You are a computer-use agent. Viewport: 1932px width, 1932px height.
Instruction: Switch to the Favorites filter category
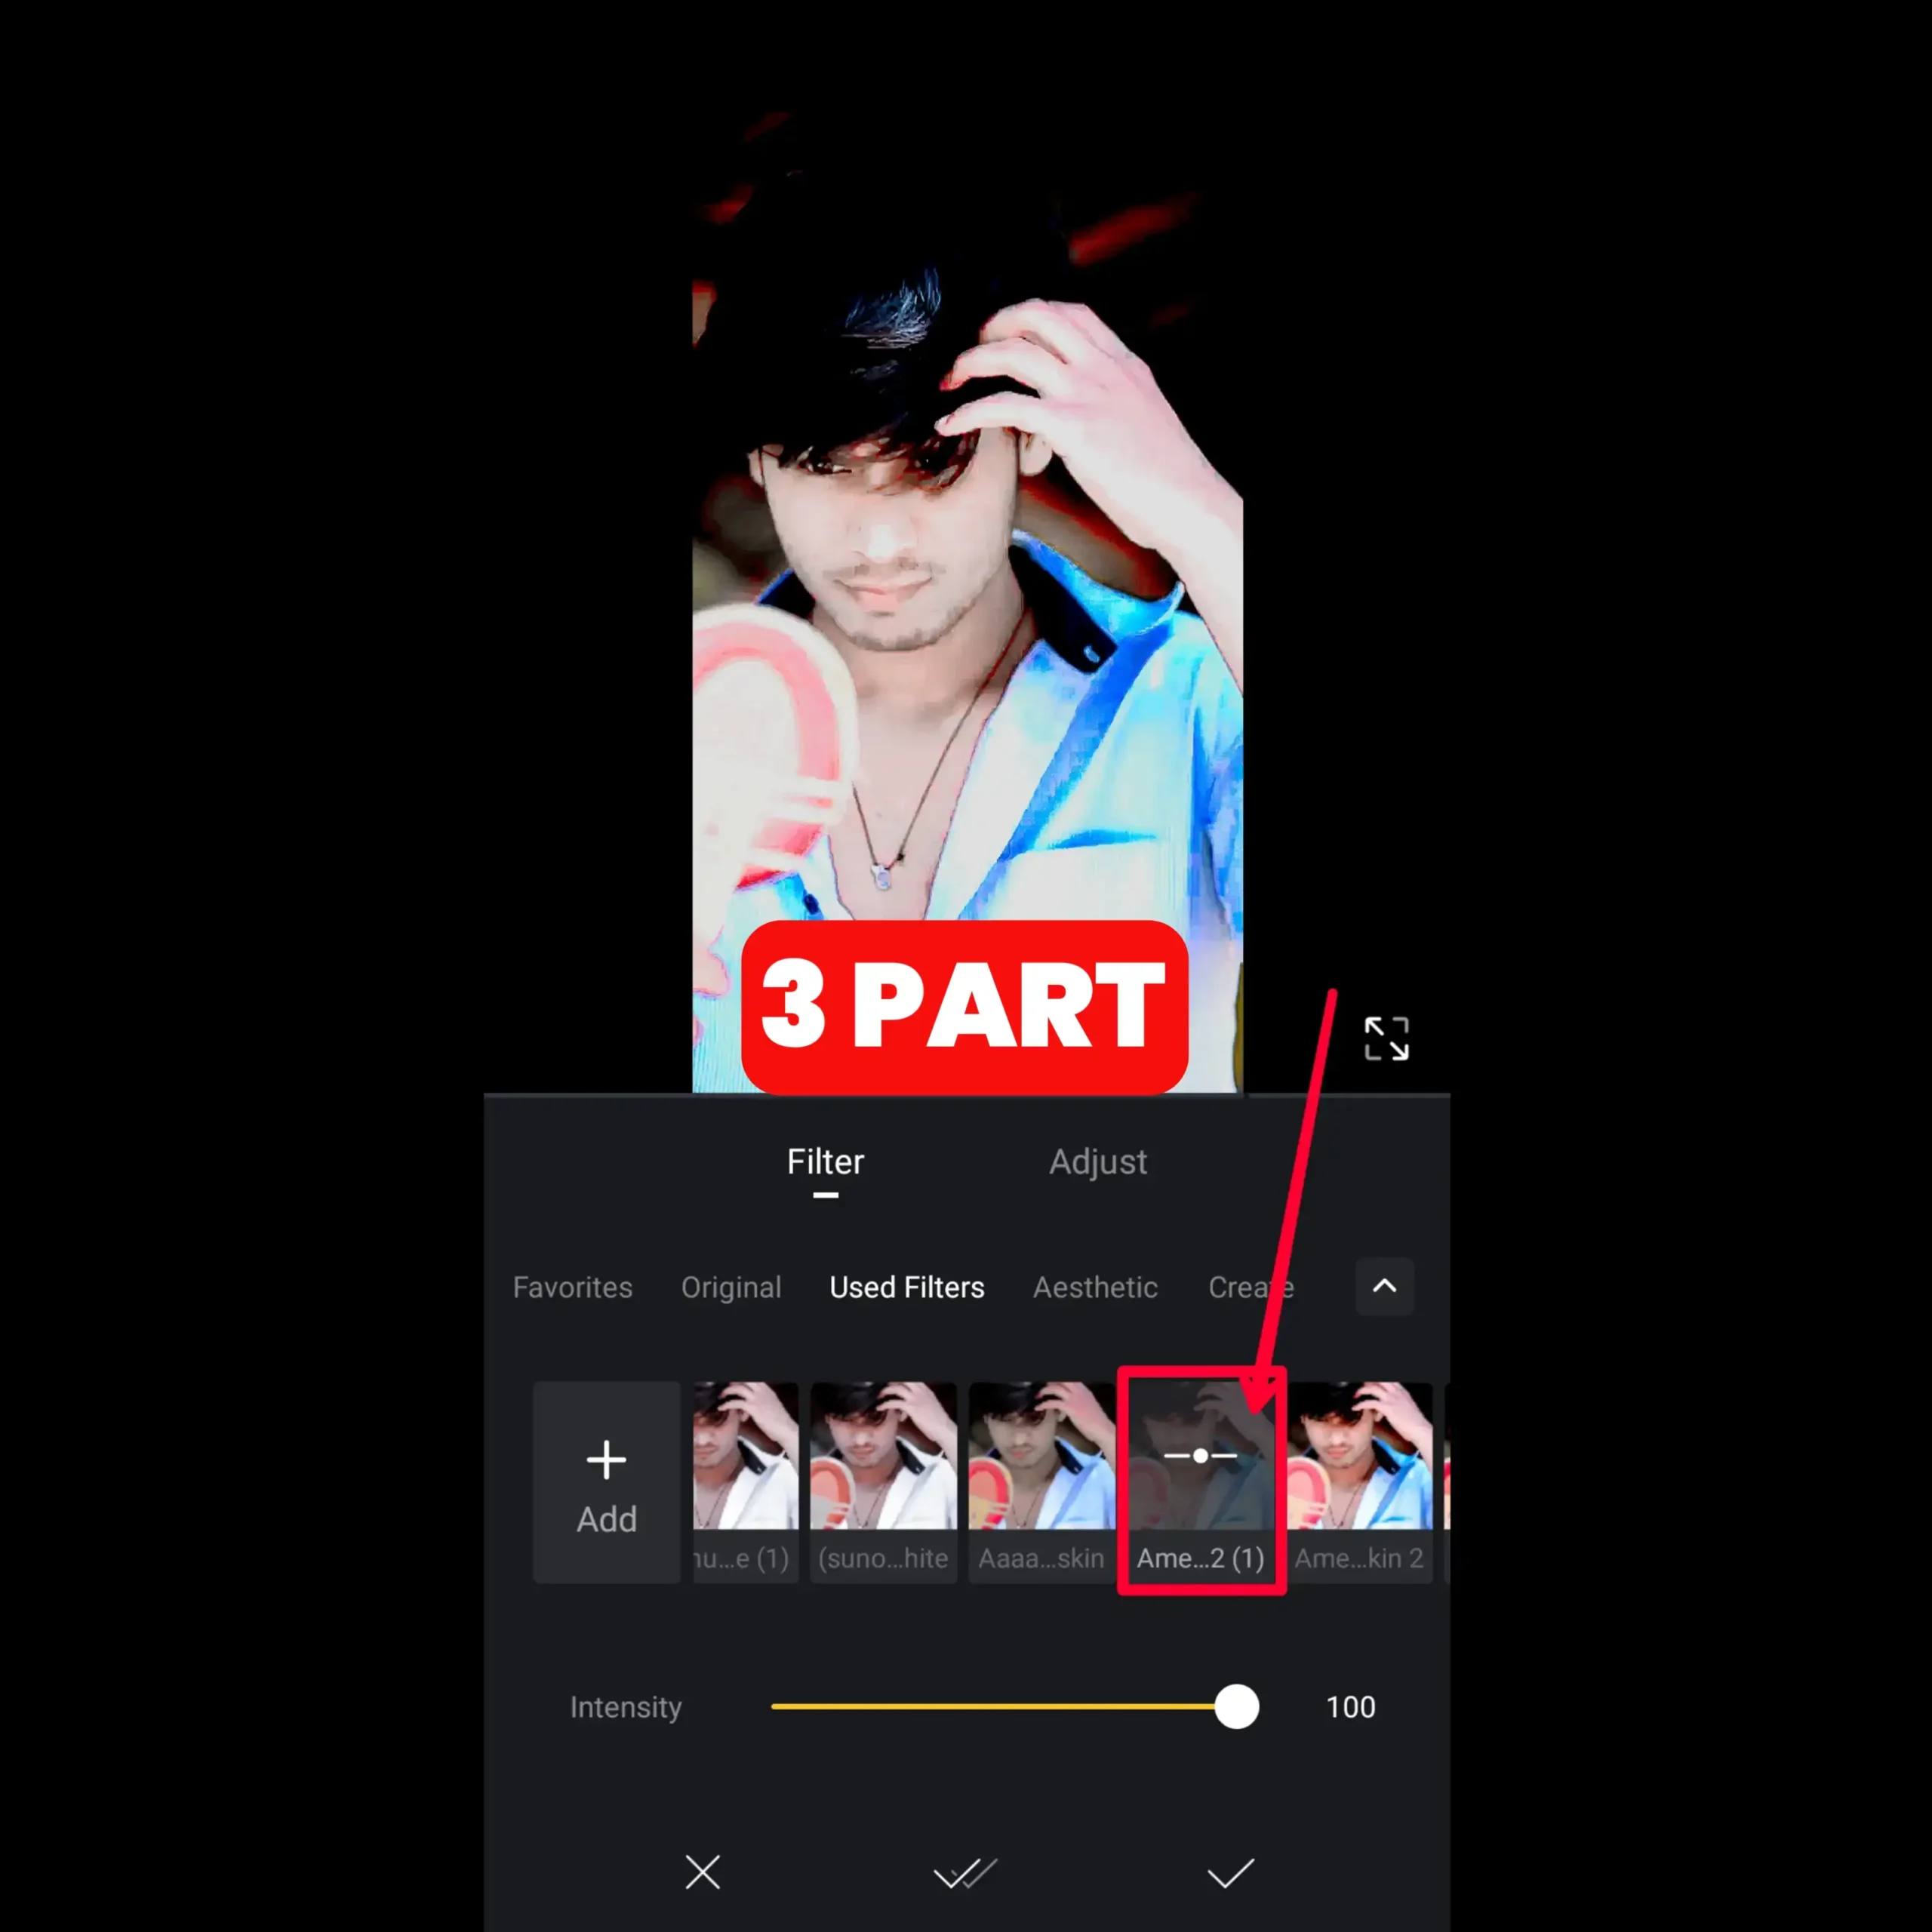[x=572, y=1288]
